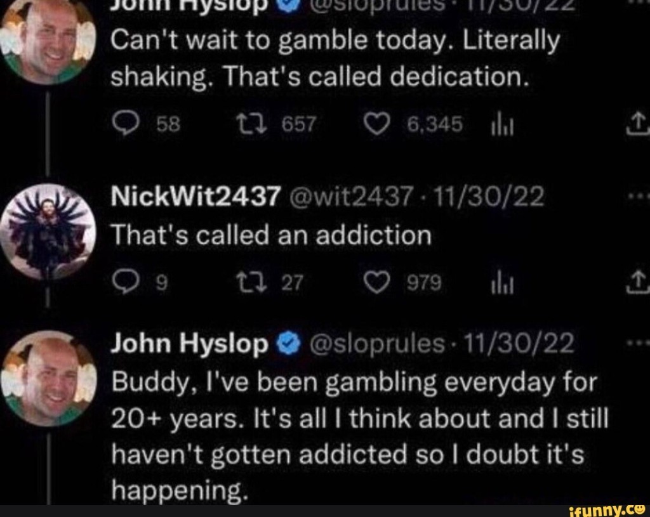Like the tweet with 979 likes
This screenshot has height=517, width=650.
click(x=376, y=284)
